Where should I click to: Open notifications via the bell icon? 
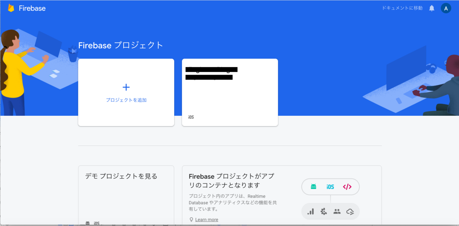coord(431,8)
